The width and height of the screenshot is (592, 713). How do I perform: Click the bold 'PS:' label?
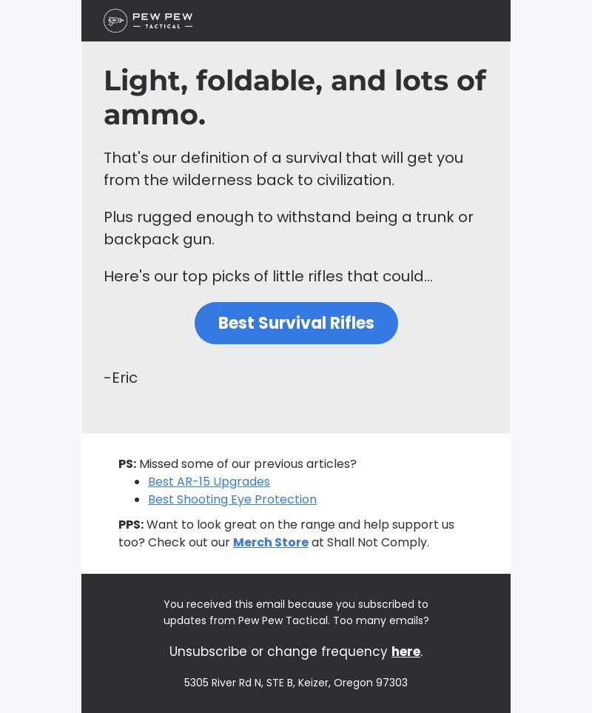127,463
